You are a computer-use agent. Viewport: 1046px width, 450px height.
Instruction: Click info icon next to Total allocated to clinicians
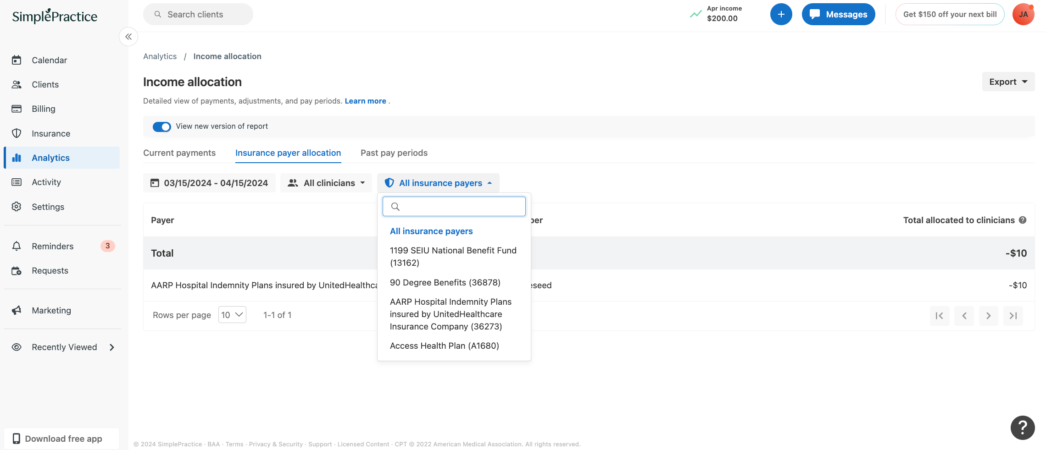click(x=1023, y=220)
